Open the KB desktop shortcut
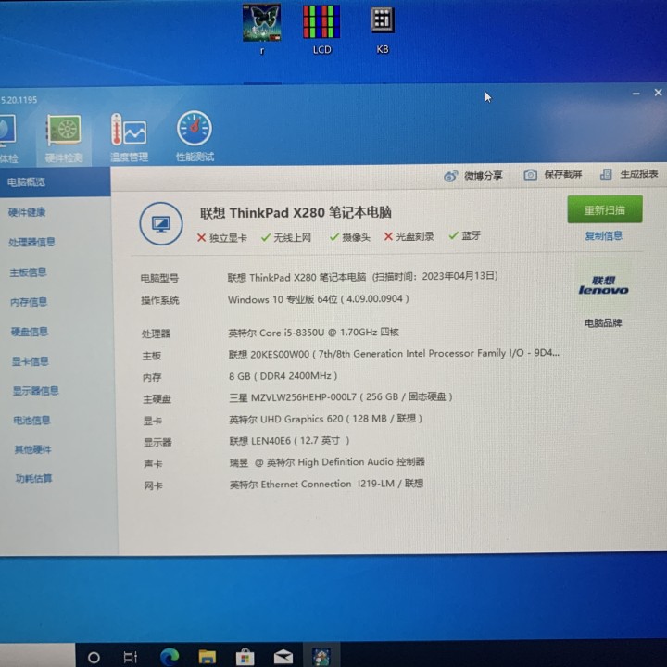Viewport: 667px width, 667px height. tap(383, 30)
